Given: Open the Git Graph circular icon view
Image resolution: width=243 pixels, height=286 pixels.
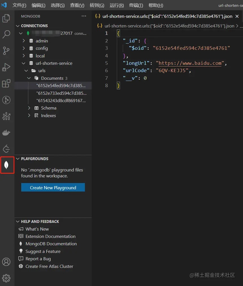Looking at the screenshot, I should pos(6,100).
